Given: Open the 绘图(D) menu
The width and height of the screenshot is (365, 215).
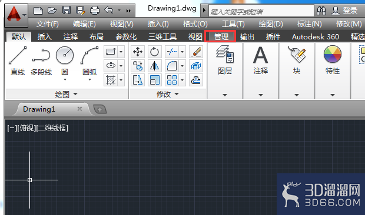Looking at the screenshot, I should pos(271,24).
